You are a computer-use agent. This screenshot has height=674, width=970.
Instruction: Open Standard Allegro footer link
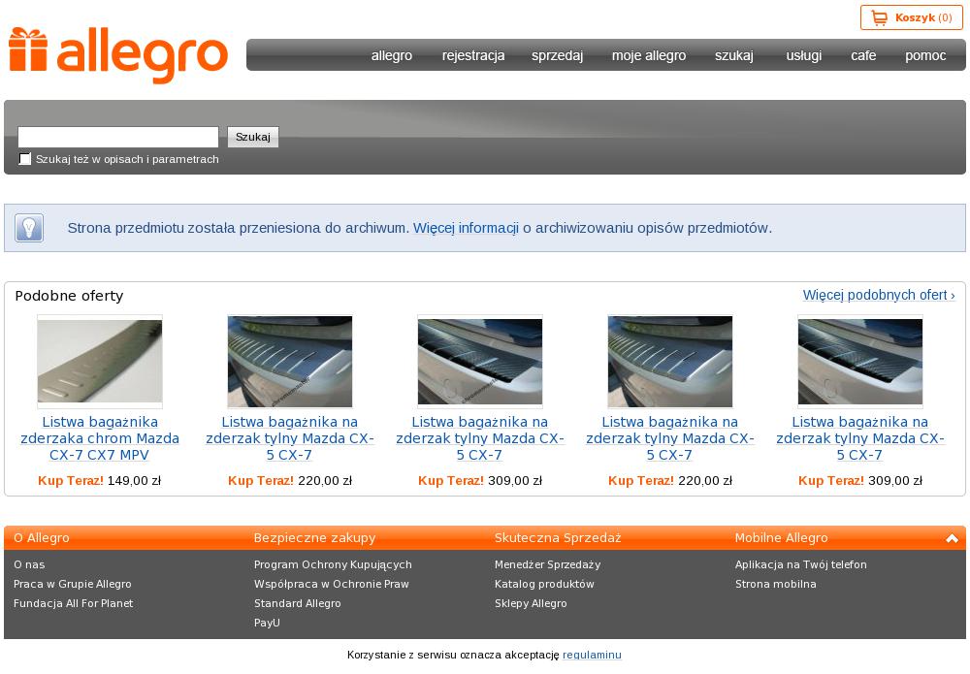297,603
